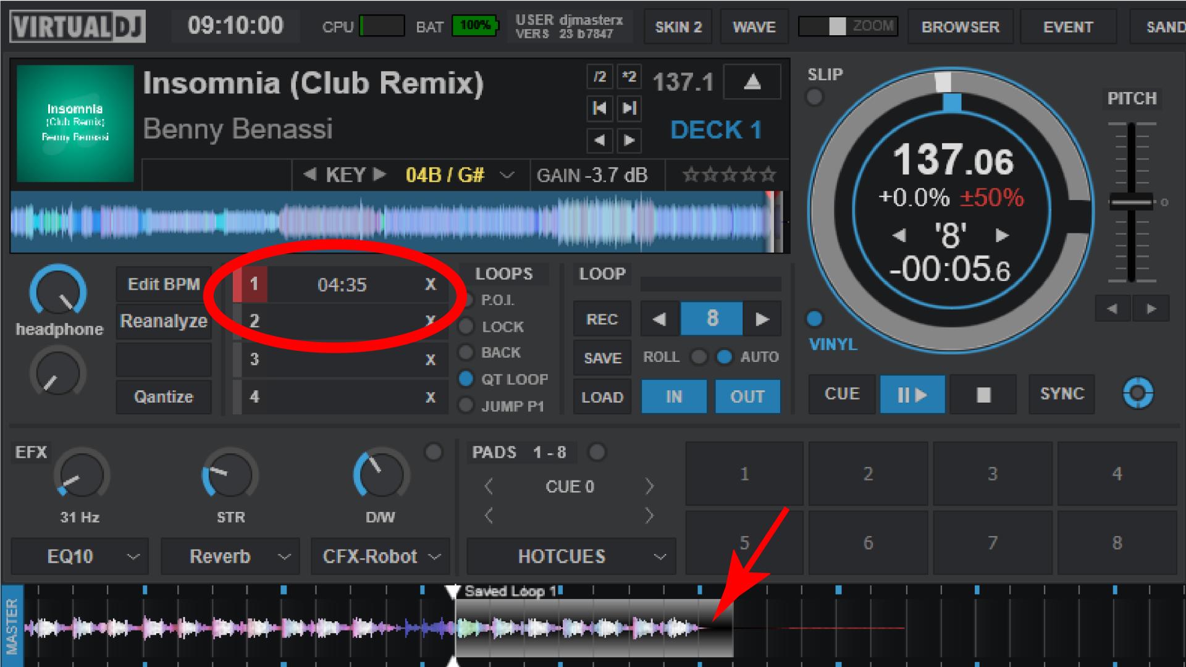Open the BROWSER panel
The width and height of the screenshot is (1186, 667).
coord(961,27)
